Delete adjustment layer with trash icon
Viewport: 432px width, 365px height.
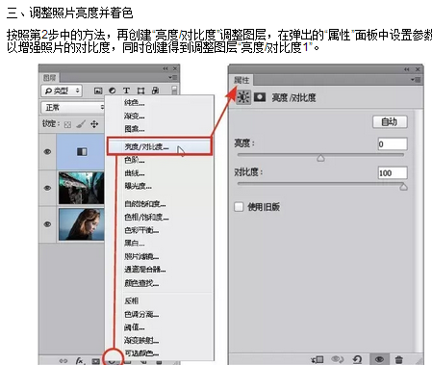point(398,359)
